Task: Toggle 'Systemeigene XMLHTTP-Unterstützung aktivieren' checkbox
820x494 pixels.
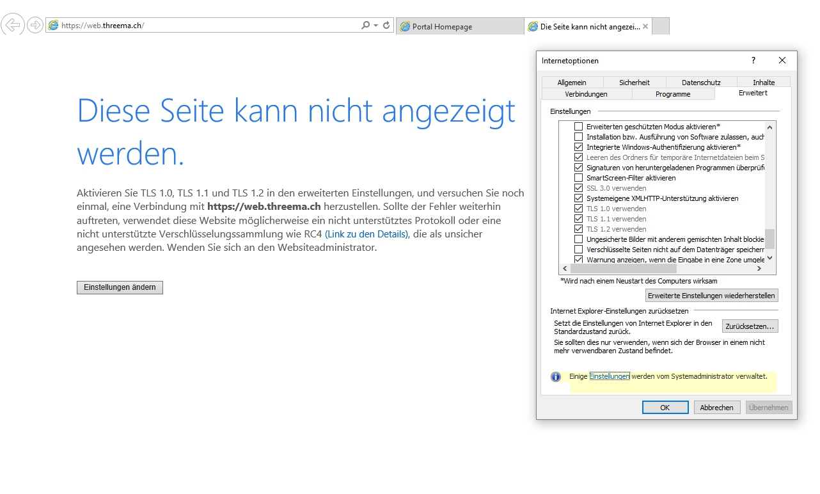Action: click(579, 198)
